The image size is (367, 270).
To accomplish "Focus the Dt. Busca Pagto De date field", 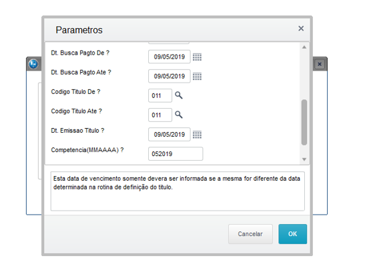I will click(x=169, y=57).
